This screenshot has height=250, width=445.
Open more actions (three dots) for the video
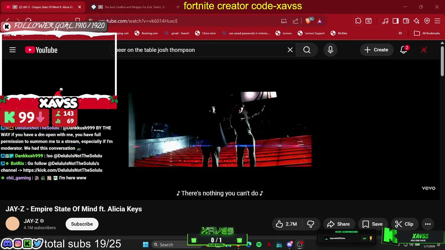pyautogui.click(x=428, y=224)
